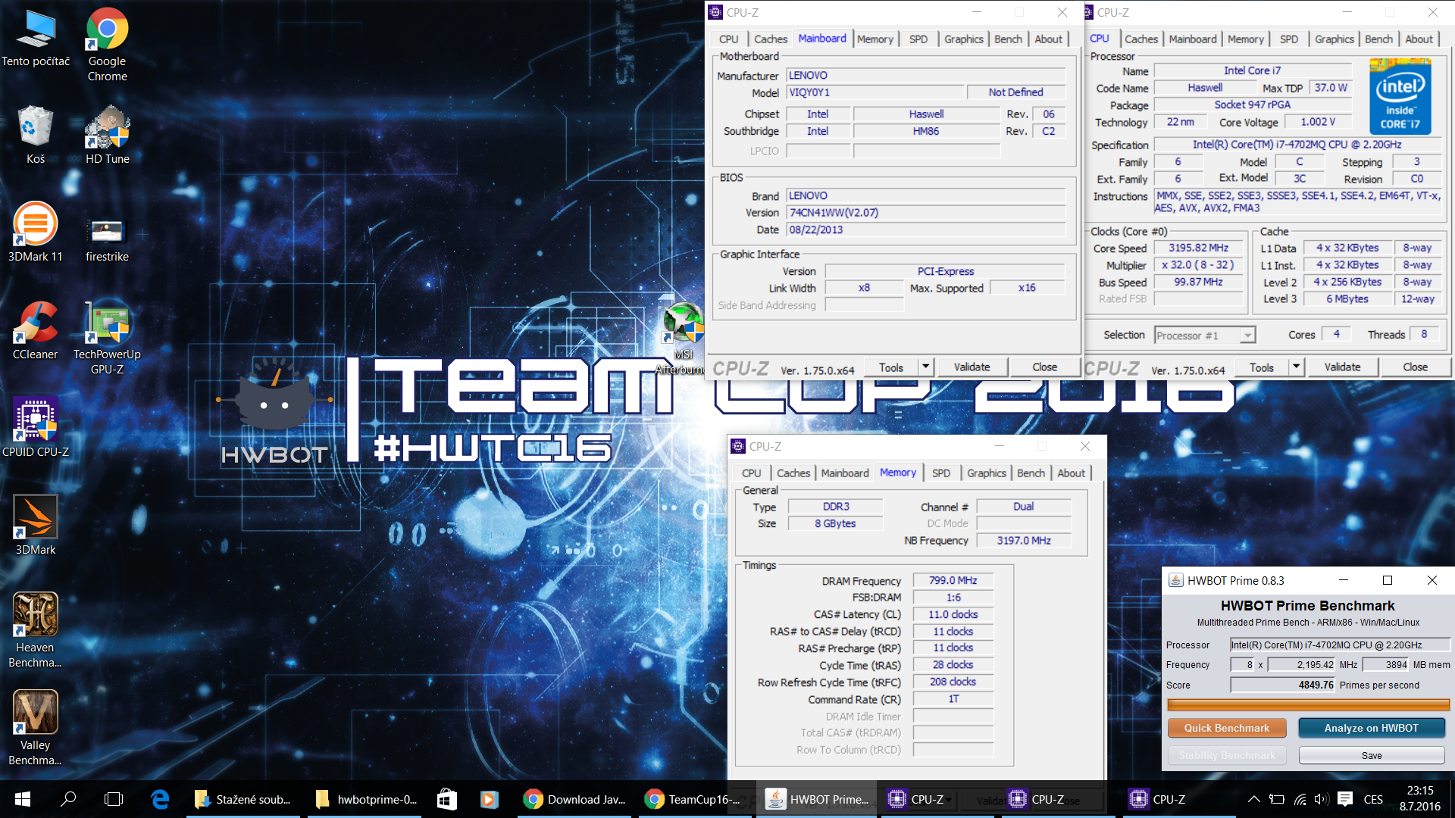Open Processor #1 selection dropdown

[1205, 336]
